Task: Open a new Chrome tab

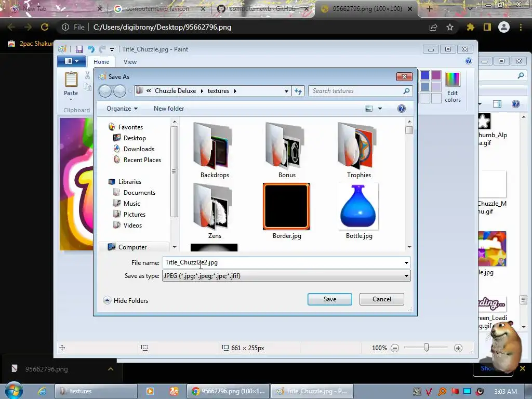Action: 429,9
